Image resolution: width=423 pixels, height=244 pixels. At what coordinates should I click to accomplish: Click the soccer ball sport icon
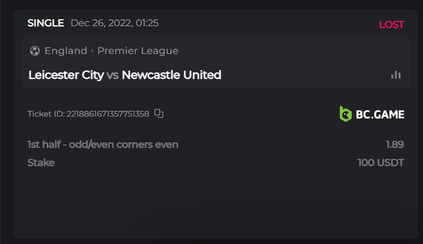35,51
